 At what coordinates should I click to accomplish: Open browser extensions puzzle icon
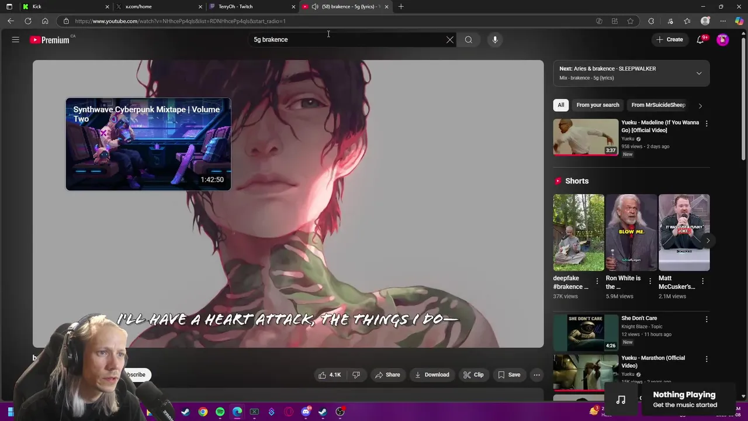pyautogui.click(x=651, y=21)
